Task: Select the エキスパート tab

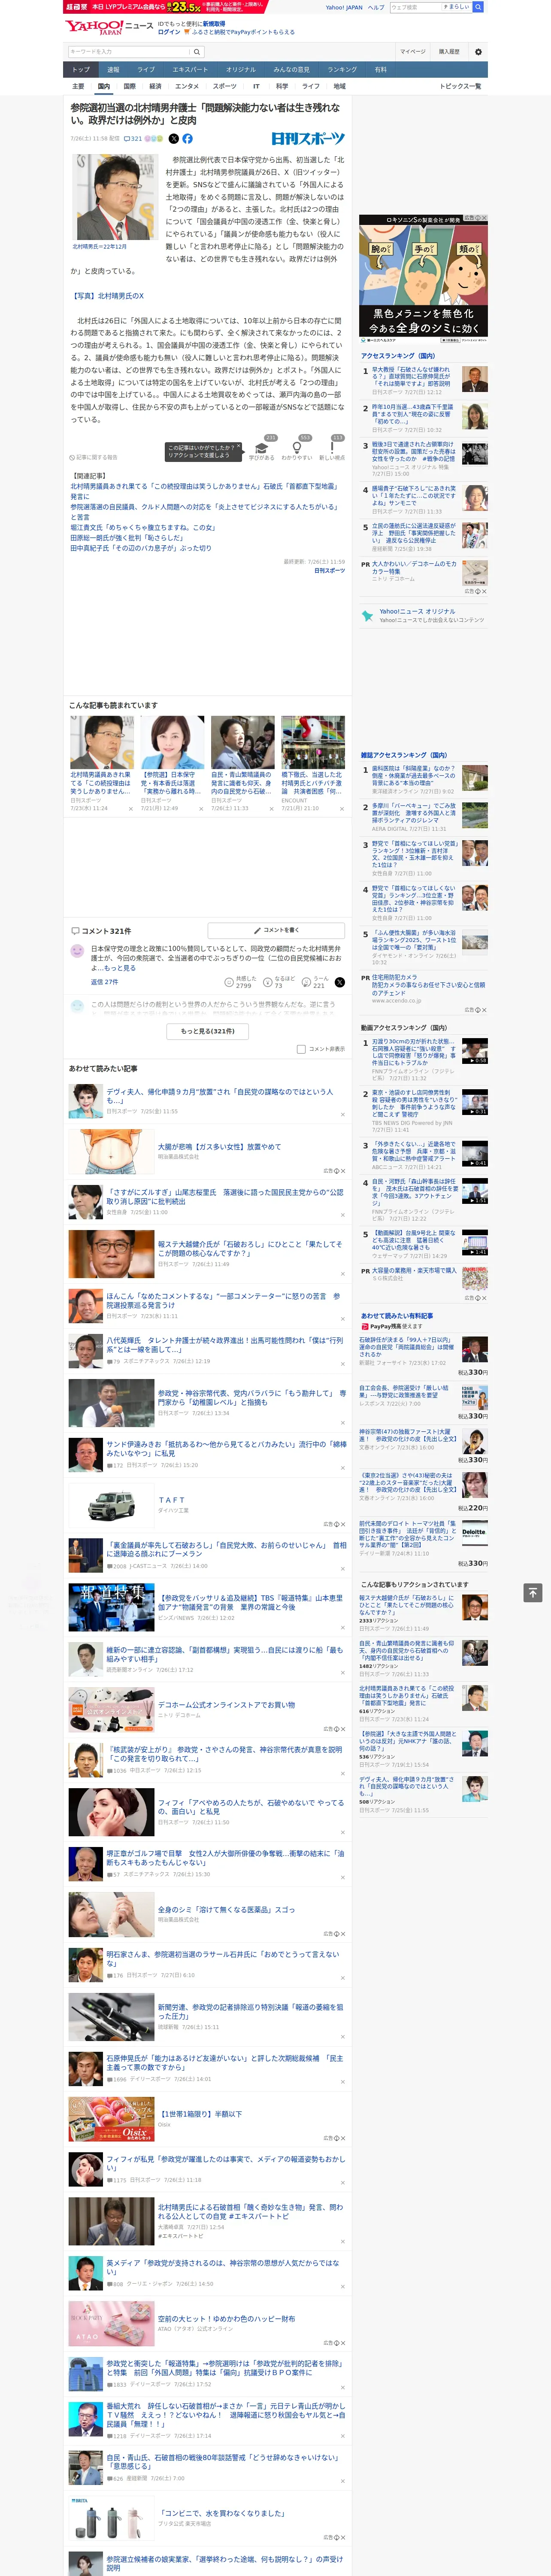Action: coord(190,69)
